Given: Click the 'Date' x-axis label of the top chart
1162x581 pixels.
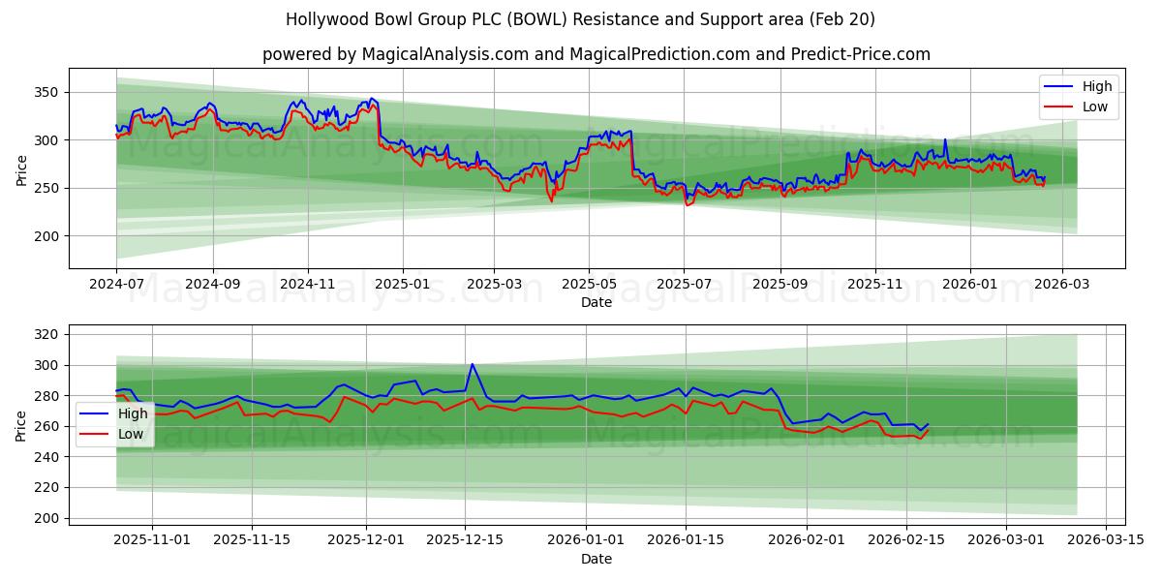Looking at the screenshot, I should pyautogui.click(x=596, y=302).
